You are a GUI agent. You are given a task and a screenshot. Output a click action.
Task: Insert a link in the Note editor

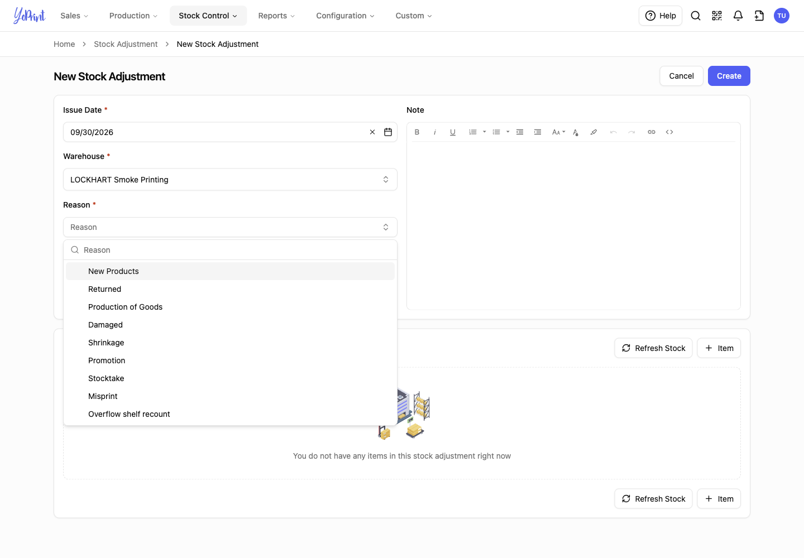(x=652, y=132)
